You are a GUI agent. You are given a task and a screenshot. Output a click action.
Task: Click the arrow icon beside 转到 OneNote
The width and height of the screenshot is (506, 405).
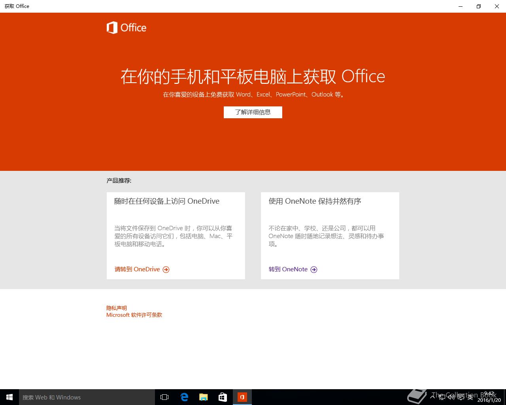point(314,270)
